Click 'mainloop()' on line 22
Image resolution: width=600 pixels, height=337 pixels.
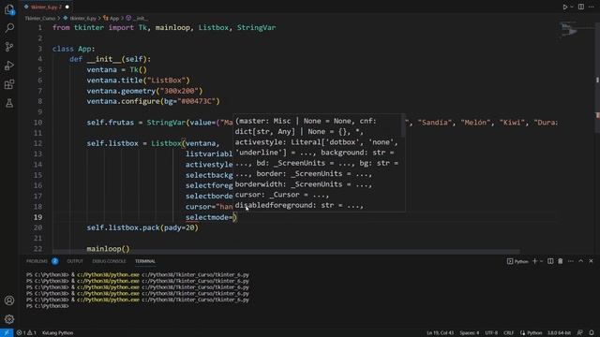109,249
